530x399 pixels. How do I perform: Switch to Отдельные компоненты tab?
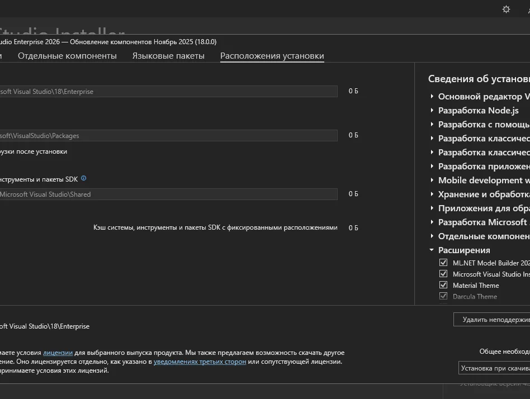pos(67,56)
